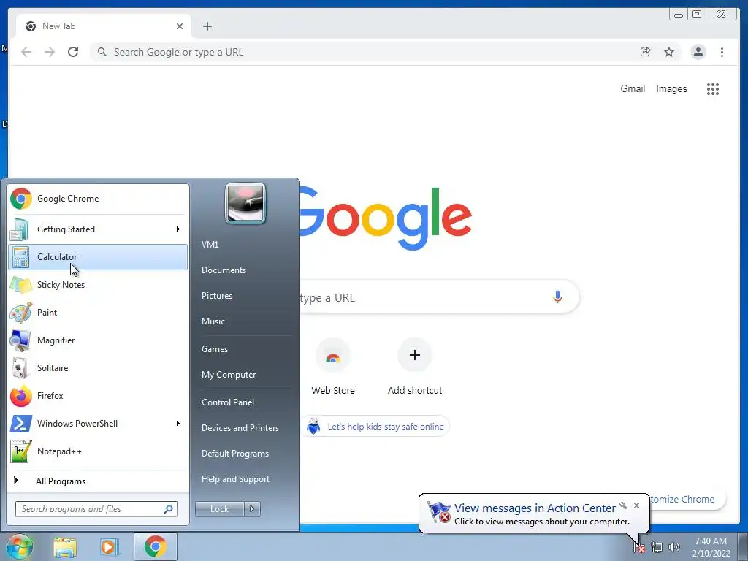
Task: Select the New Tab tab in Chrome
Action: click(x=104, y=26)
